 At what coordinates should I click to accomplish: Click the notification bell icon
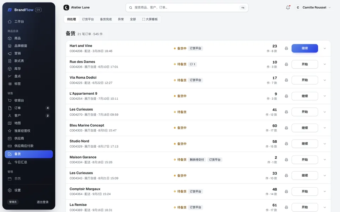pyautogui.click(x=288, y=7)
